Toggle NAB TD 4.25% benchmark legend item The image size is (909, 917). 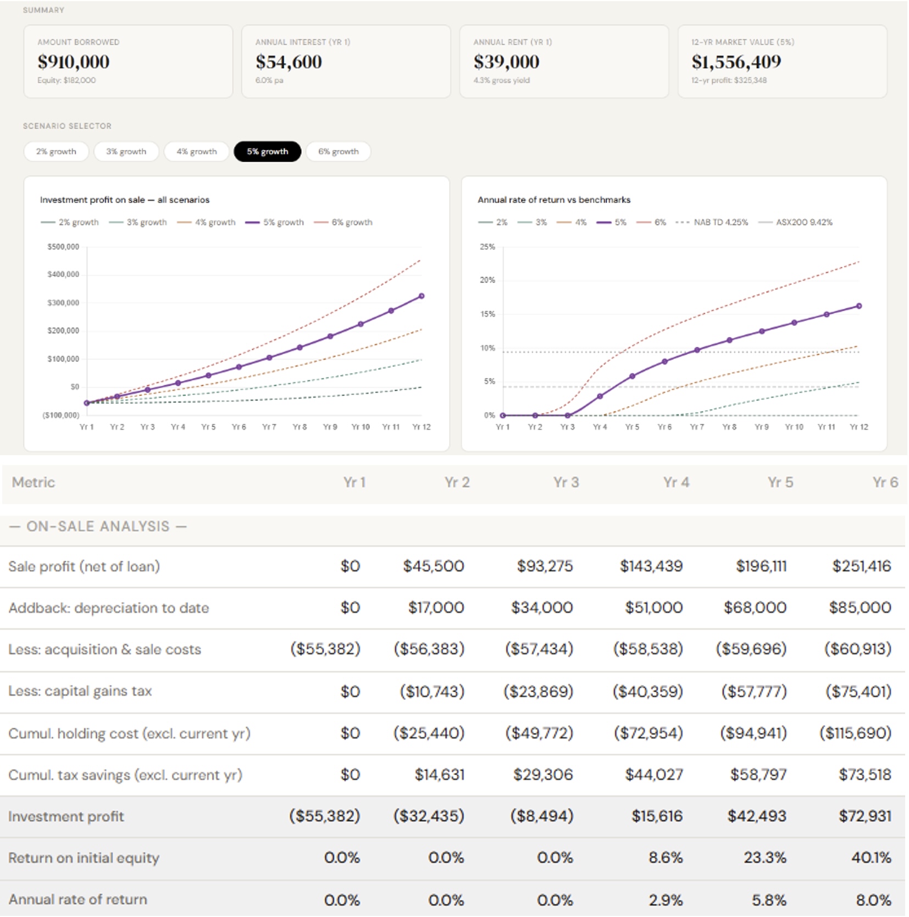712,223
